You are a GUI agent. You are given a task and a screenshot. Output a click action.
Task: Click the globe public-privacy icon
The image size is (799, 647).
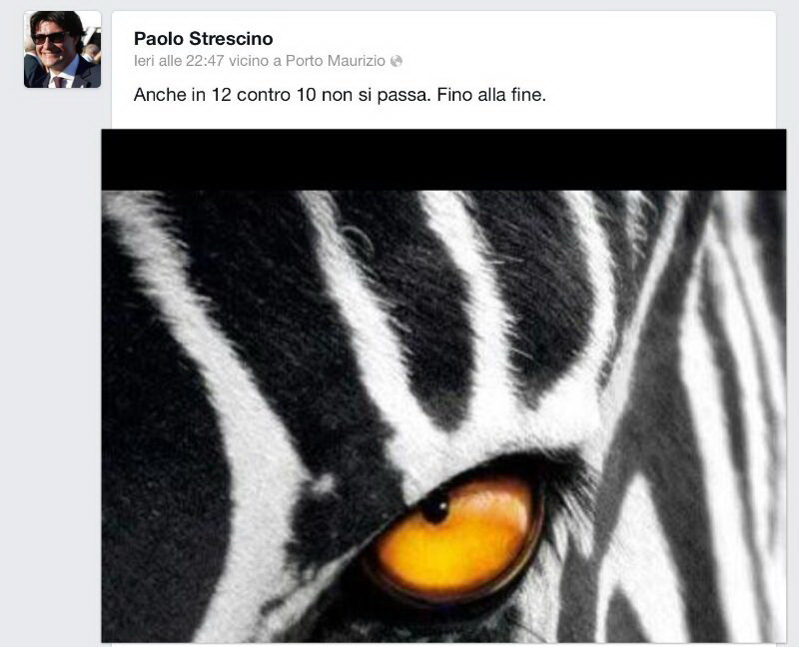397,61
